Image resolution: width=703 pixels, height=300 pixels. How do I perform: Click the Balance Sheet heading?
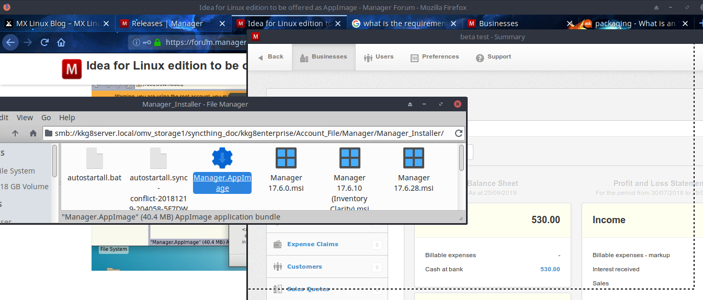pos(492,183)
